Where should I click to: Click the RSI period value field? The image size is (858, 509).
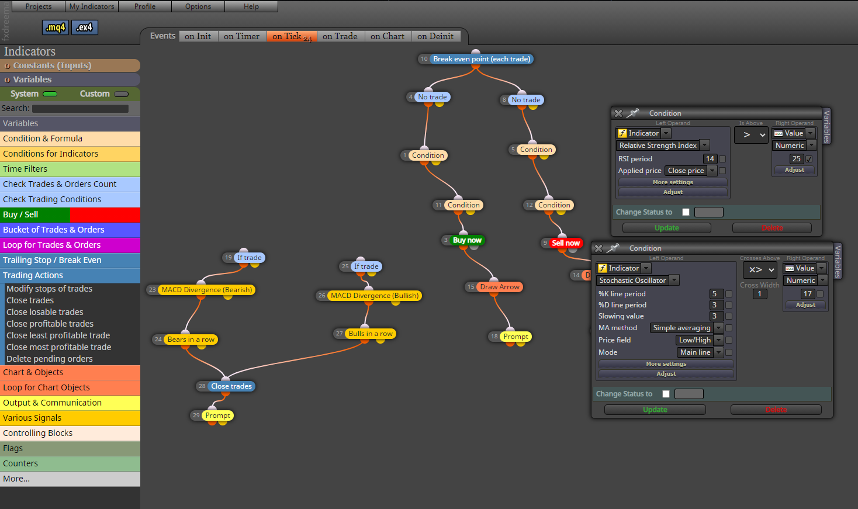(x=710, y=159)
